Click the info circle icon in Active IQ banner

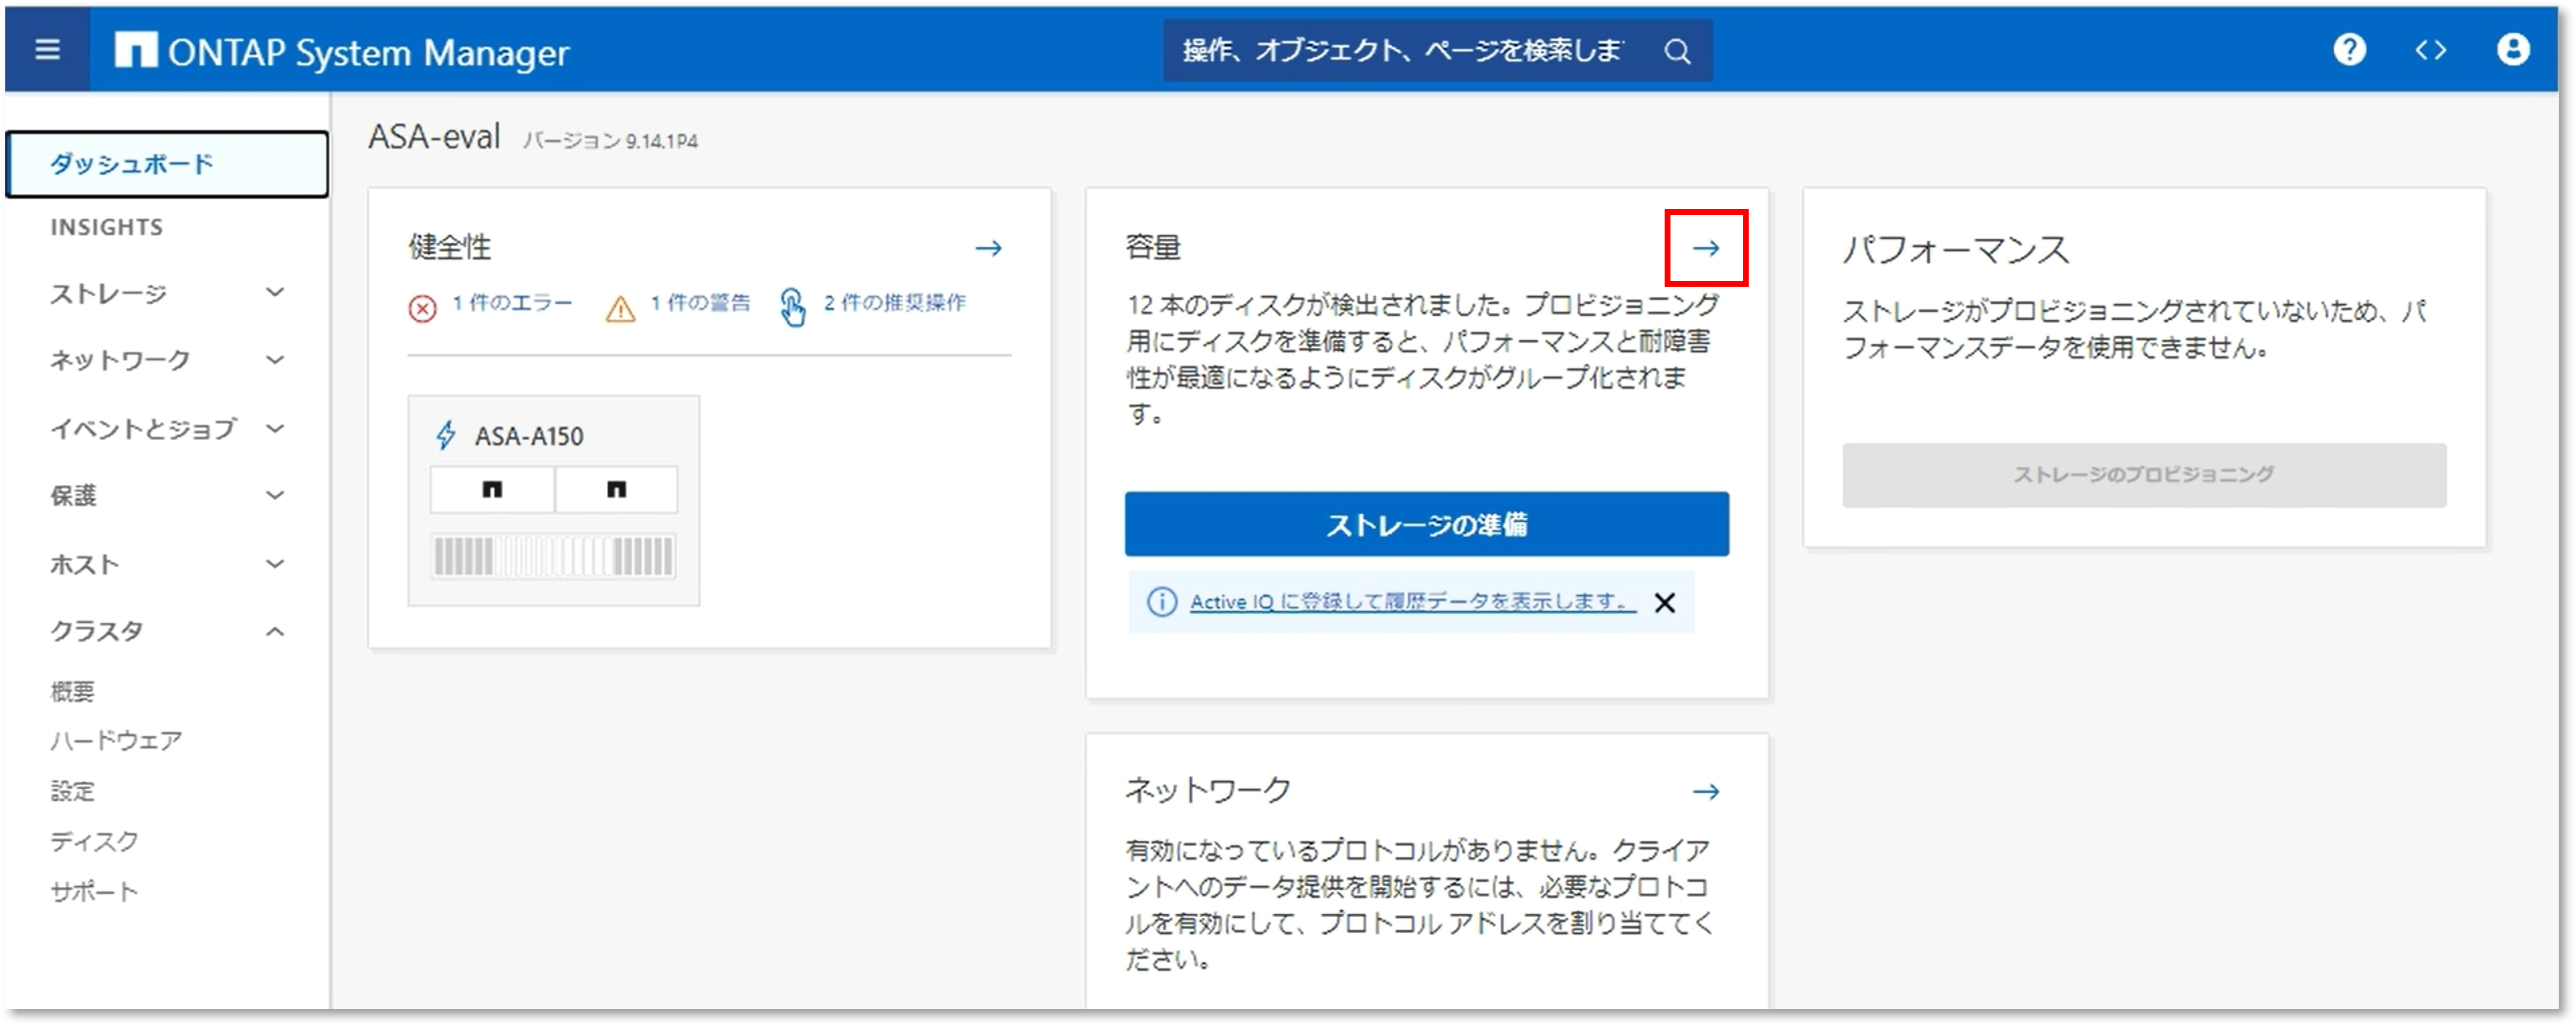pyautogui.click(x=1161, y=601)
